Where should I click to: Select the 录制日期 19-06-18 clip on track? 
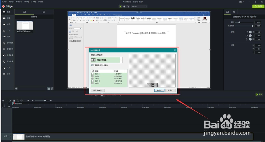pos(133,137)
